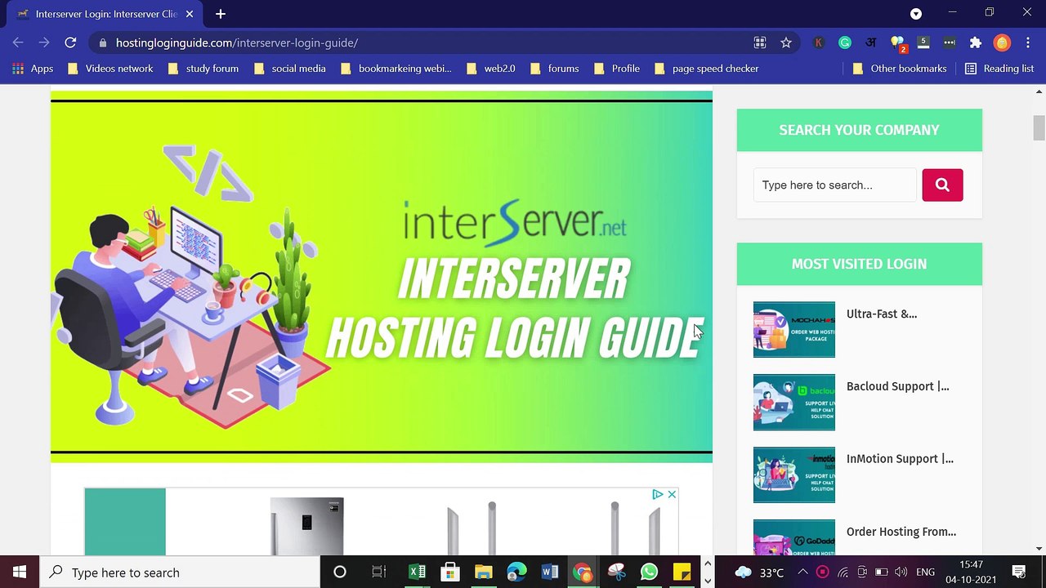Open the Profile bookmark folder

pyautogui.click(x=617, y=69)
